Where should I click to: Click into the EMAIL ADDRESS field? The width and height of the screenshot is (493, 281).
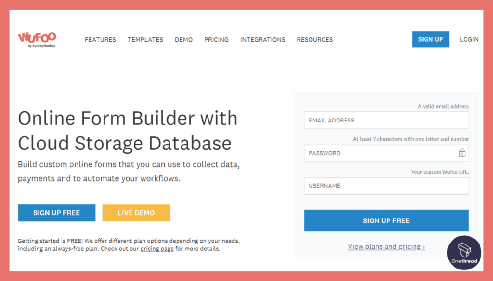(387, 120)
